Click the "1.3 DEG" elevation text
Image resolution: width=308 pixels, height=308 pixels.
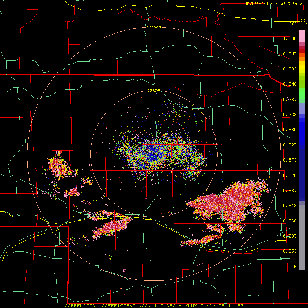[165, 306]
